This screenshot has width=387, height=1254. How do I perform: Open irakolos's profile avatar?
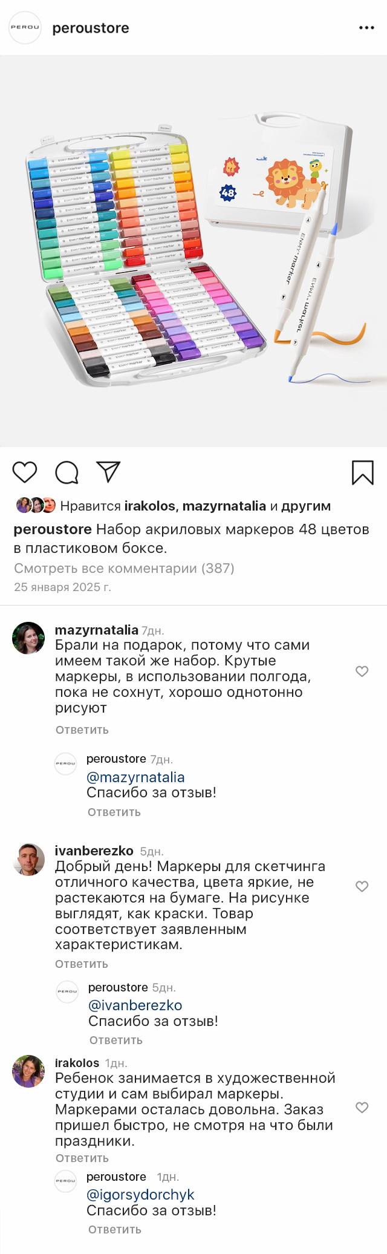[28, 1071]
